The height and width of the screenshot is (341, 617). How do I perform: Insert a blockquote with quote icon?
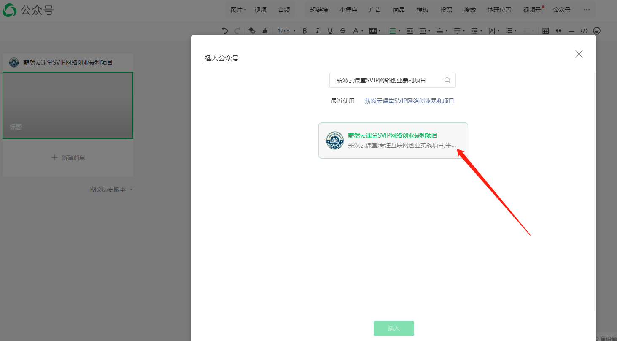tap(559, 31)
